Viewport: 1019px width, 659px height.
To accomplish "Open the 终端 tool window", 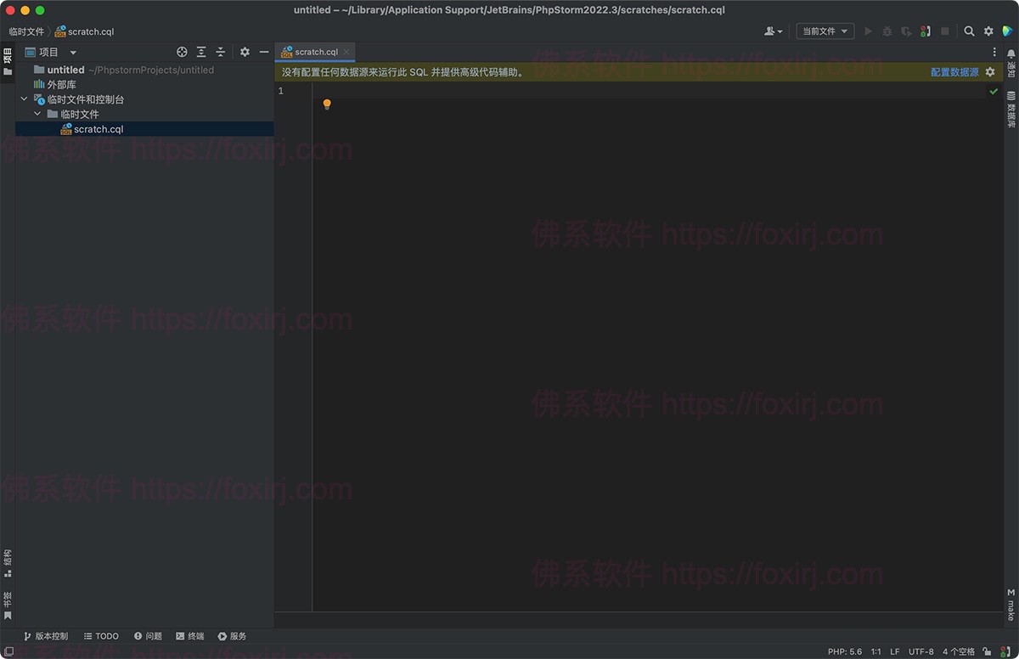I will 189,636.
